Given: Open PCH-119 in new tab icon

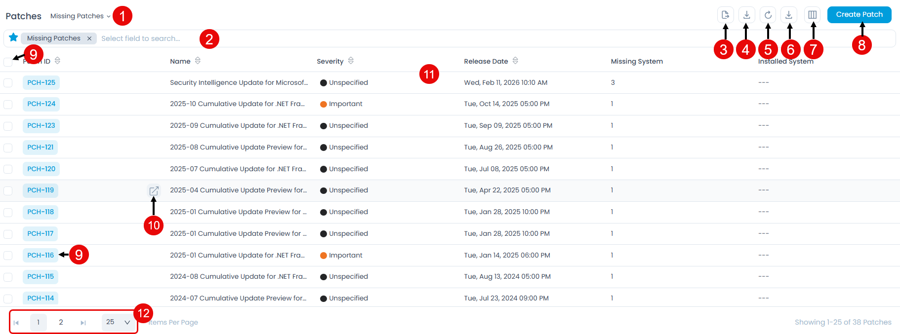Looking at the screenshot, I should [154, 190].
